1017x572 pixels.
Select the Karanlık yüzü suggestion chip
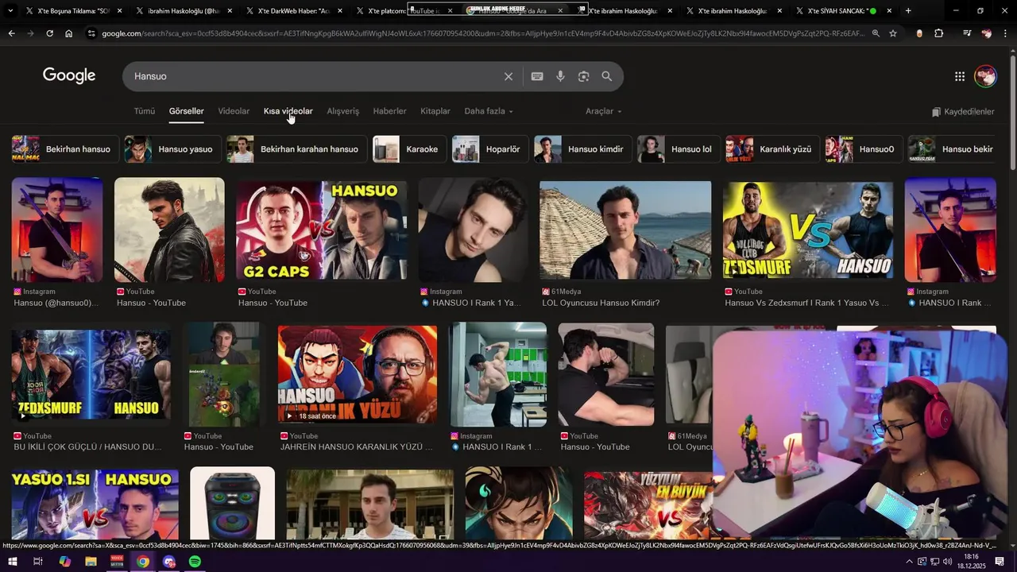tap(774, 149)
